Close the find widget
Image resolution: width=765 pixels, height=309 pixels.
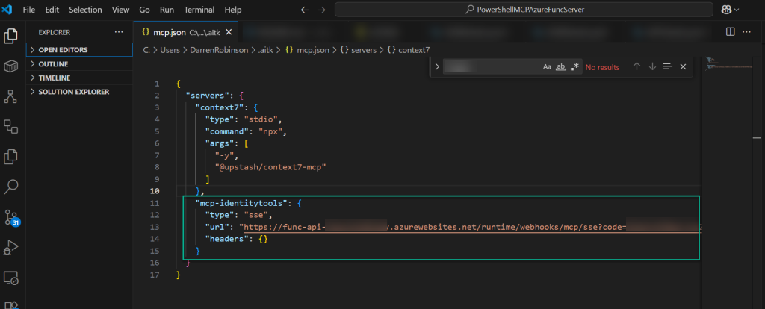(683, 66)
